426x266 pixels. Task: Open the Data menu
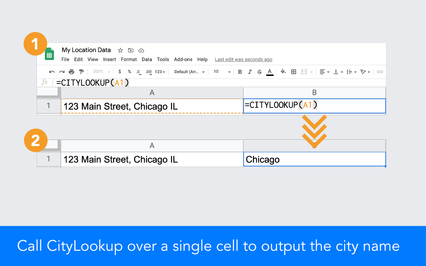[x=147, y=60]
